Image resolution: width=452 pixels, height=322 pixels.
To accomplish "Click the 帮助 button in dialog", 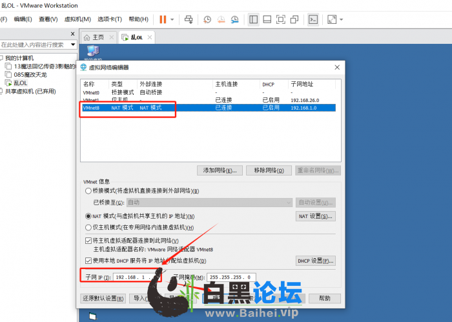I will 325,298.
